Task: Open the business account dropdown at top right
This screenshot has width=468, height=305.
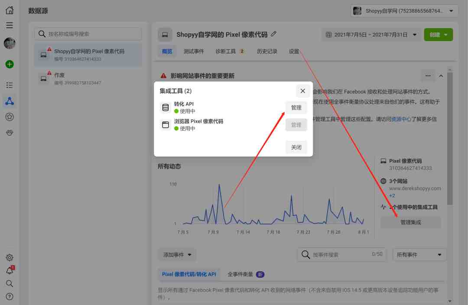Action: tap(404, 11)
